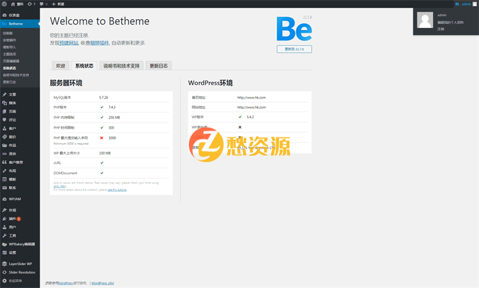This screenshot has width=479, height=288.
Task: Click the WordPress link in the footer
Action: pos(66,283)
